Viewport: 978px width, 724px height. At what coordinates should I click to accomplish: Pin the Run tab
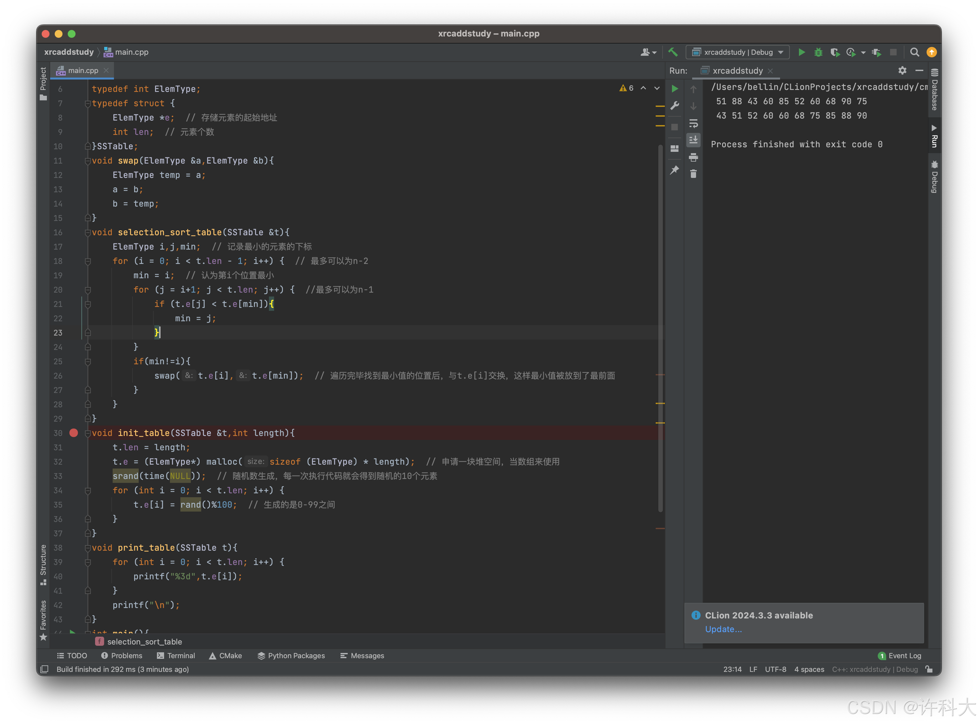pos(675,170)
